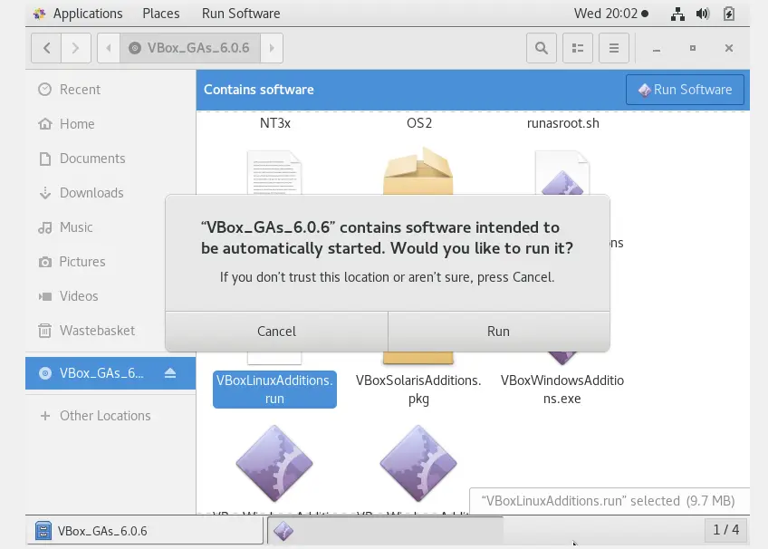Select the NT3x item
Screen dimensions: 768x549
point(274,123)
